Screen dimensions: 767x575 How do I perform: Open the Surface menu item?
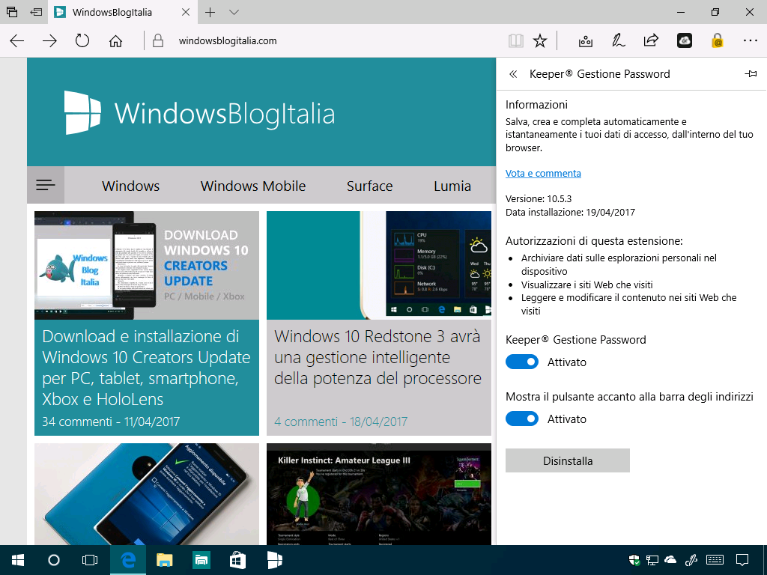(x=370, y=186)
